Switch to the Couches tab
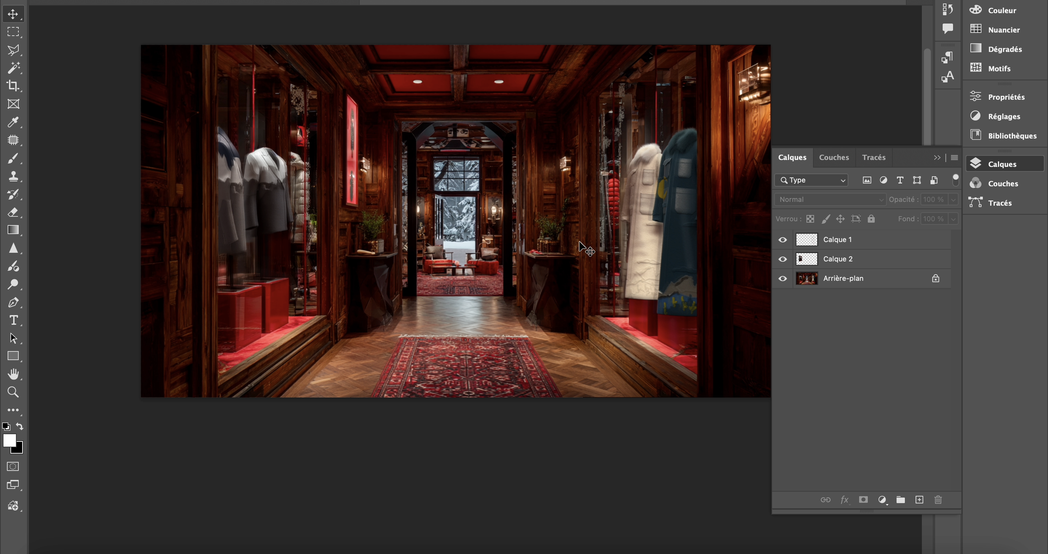This screenshot has height=554, width=1048. [833, 157]
